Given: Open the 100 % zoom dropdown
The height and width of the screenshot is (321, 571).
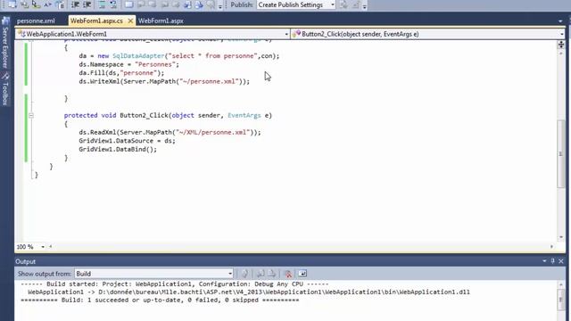Looking at the screenshot, I should [43, 247].
